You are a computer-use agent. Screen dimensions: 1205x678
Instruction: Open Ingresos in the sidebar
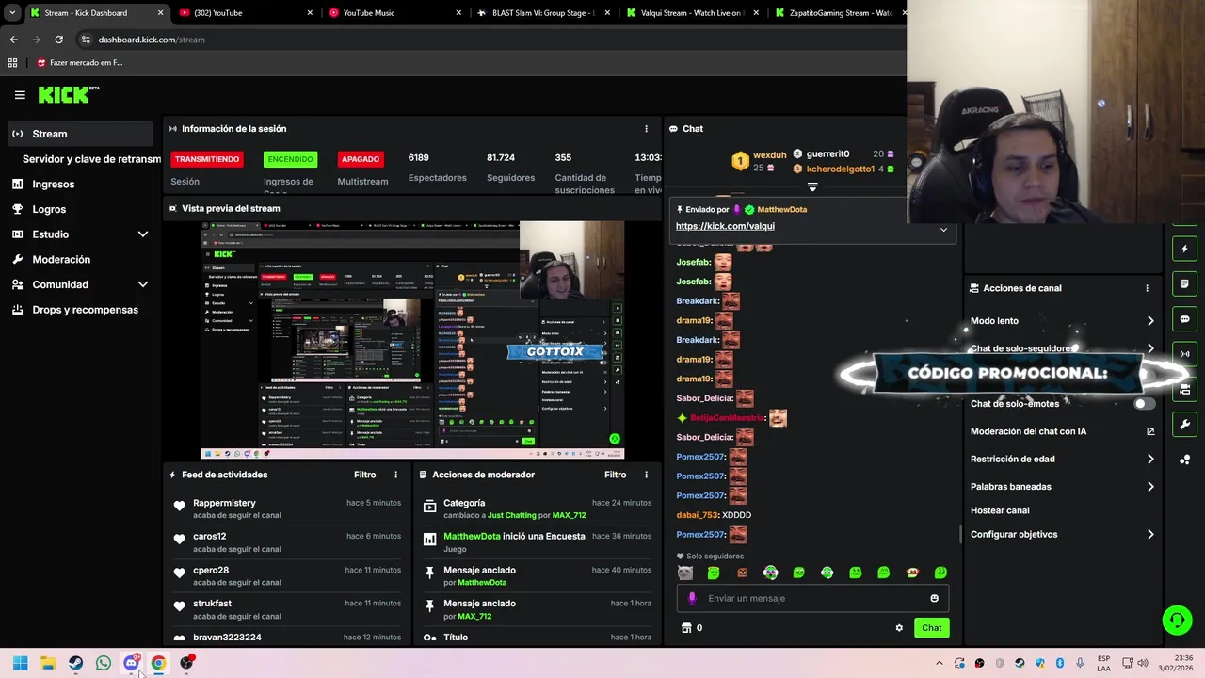54,185
